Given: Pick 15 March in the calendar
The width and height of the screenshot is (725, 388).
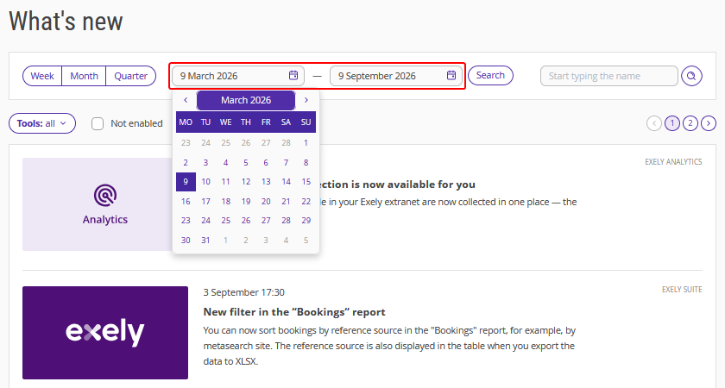Looking at the screenshot, I should tap(306, 182).
